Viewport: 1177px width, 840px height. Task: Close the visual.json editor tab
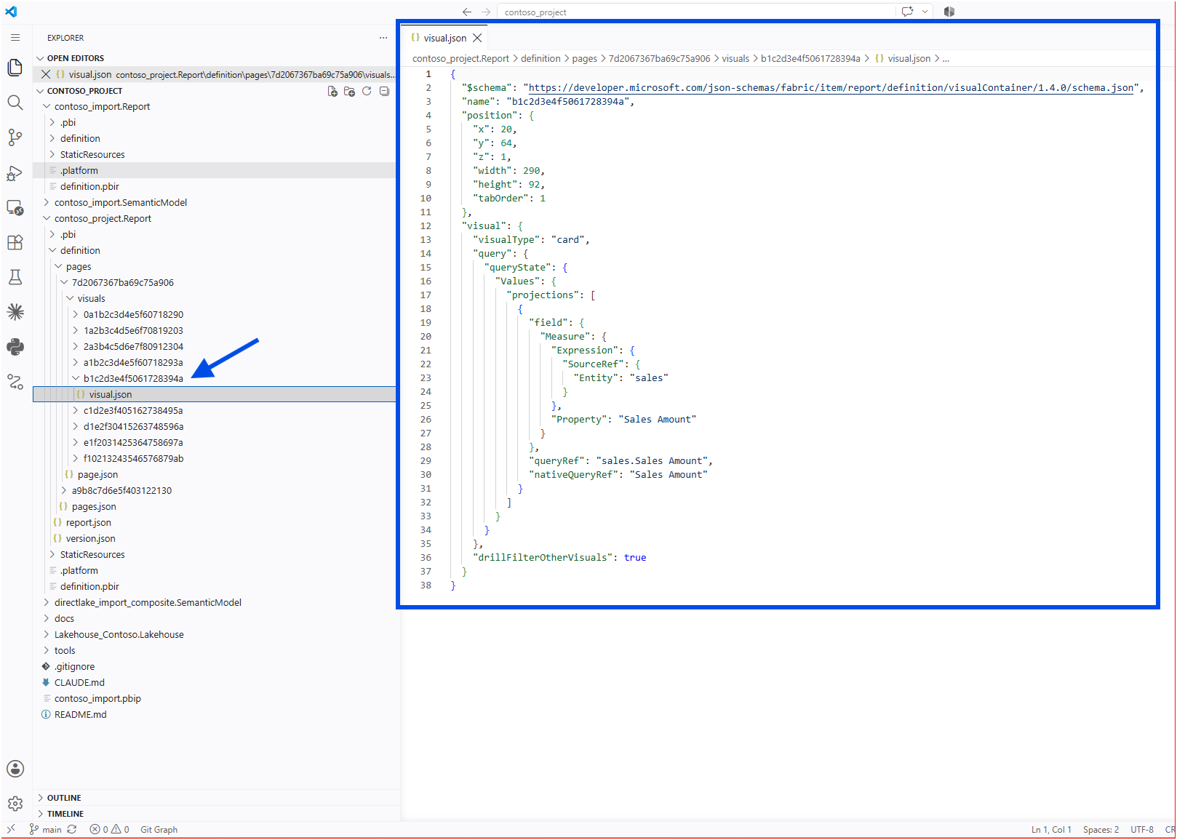click(x=477, y=38)
